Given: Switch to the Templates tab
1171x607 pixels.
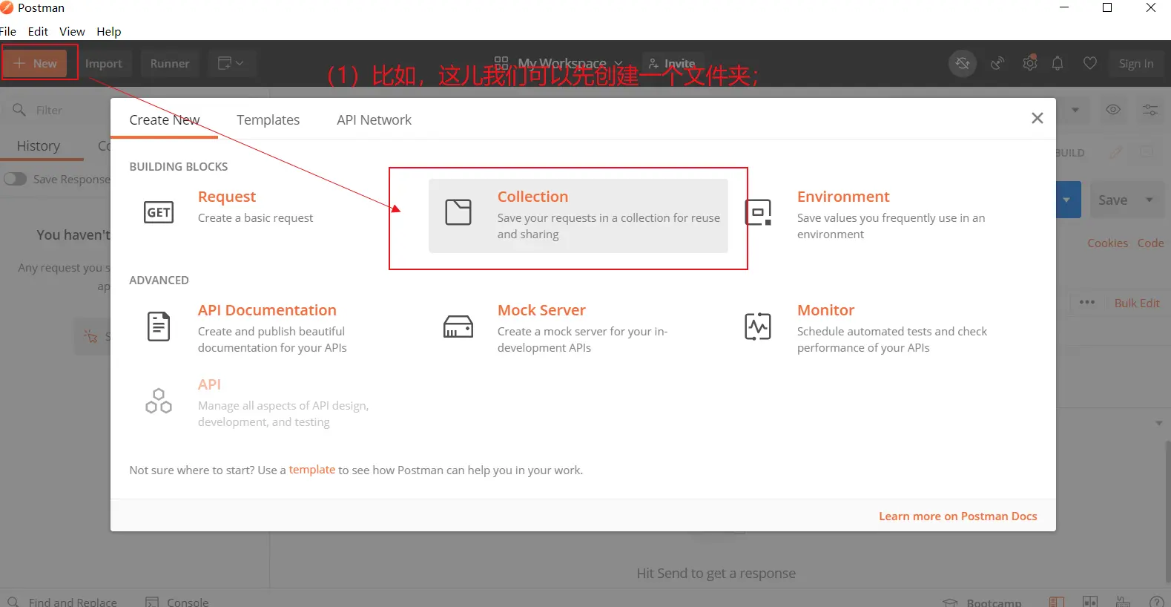Looking at the screenshot, I should [x=268, y=119].
